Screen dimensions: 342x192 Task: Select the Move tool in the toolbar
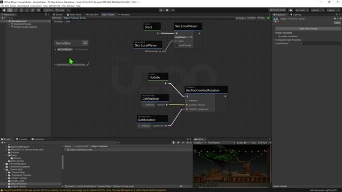point(10,10)
